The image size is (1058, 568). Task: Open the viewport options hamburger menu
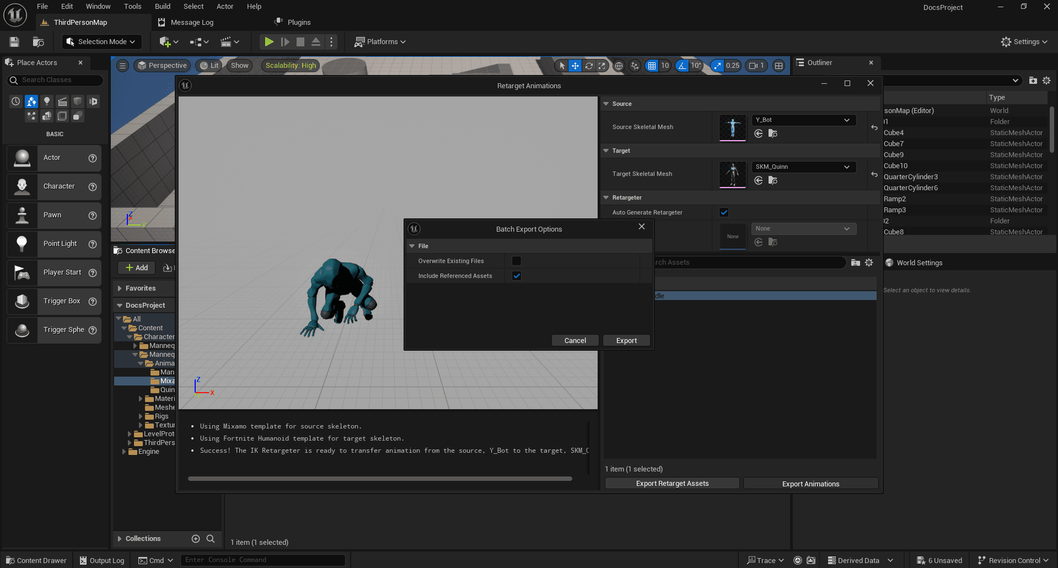click(123, 66)
